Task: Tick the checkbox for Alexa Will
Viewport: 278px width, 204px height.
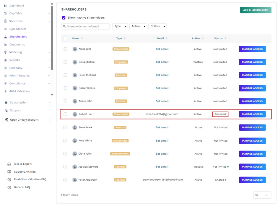Action: [65, 49]
